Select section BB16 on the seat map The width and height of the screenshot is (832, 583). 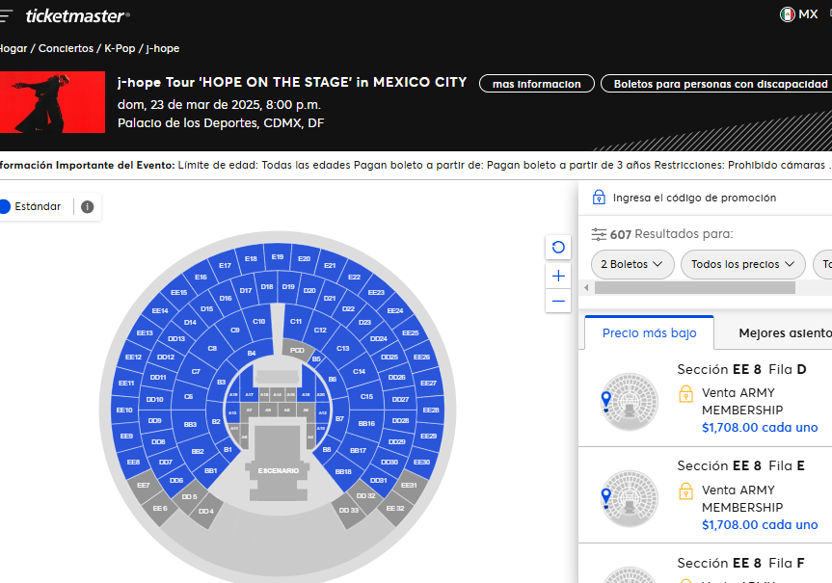(x=366, y=424)
